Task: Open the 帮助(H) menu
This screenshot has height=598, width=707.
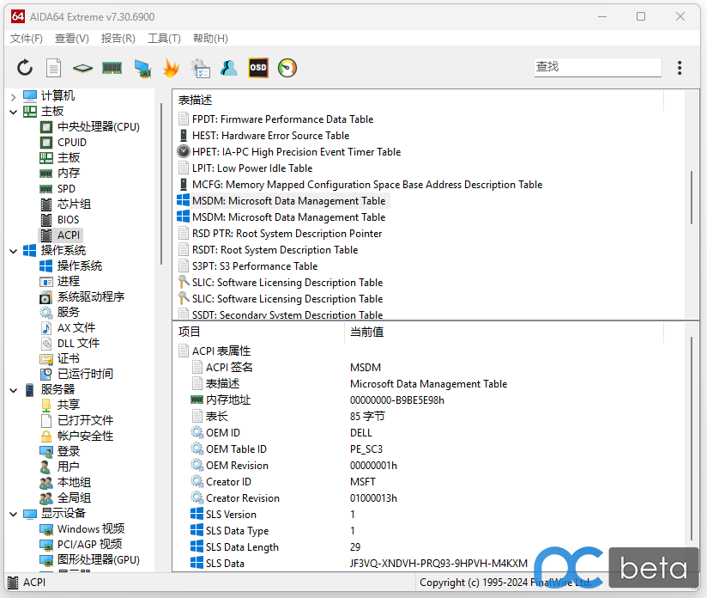Action: pyautogui.click(x=210, y=39)
